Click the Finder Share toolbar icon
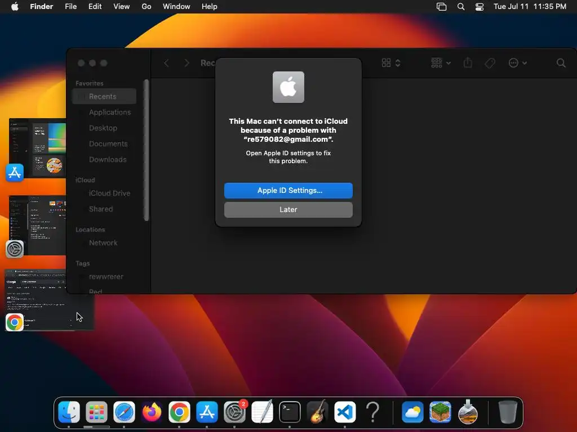This screenshot has width=577, height=432. tap(468, 63)
